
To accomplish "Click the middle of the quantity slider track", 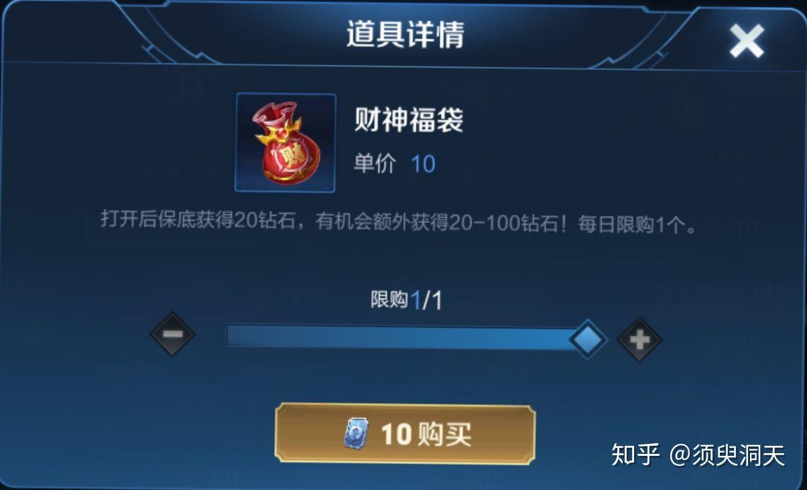I will pos(406,336).
